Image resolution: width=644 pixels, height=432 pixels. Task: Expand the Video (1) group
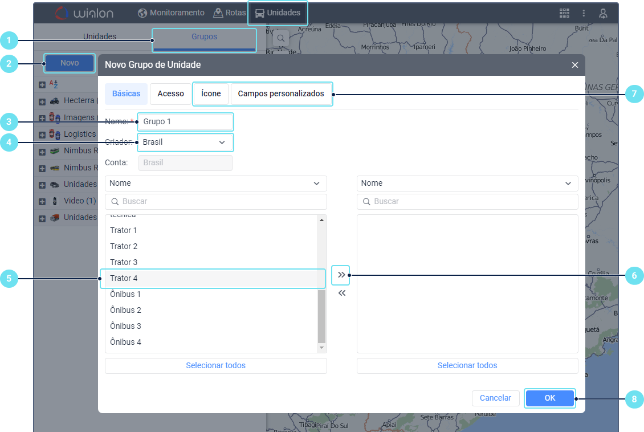click(x=42, y=201)
